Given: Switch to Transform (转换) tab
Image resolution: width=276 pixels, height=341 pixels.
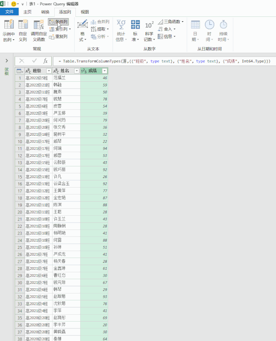Looking at the screenshot, I should (x=45, y=12).
